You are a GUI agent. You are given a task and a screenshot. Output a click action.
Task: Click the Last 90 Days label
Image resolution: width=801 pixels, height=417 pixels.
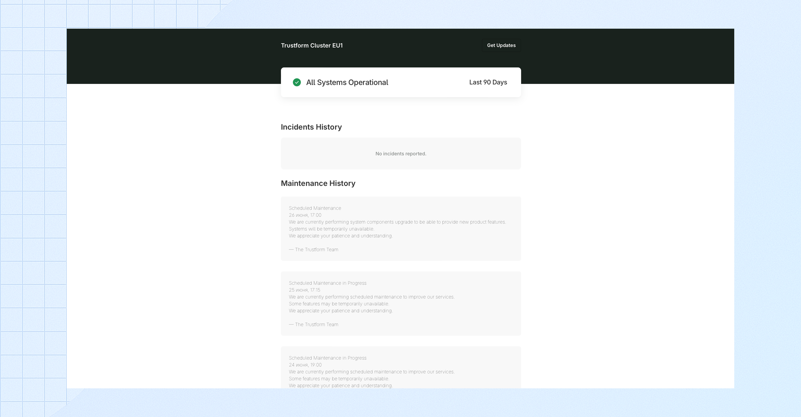click(x=488, y=82)
